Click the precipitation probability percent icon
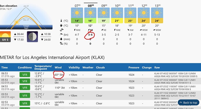Screen dimensions: 201x109 (x=61, y=43)
